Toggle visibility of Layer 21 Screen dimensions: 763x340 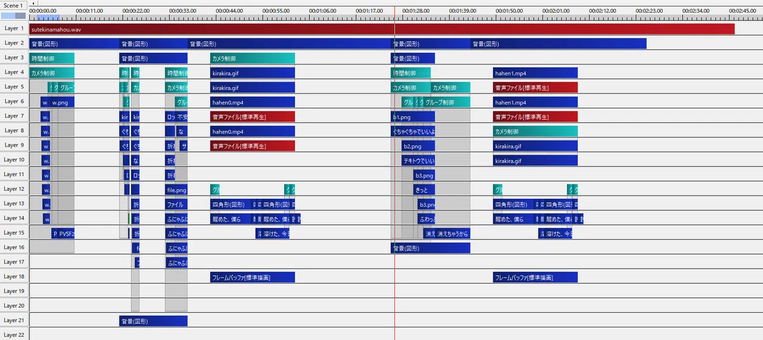point(14,321)
